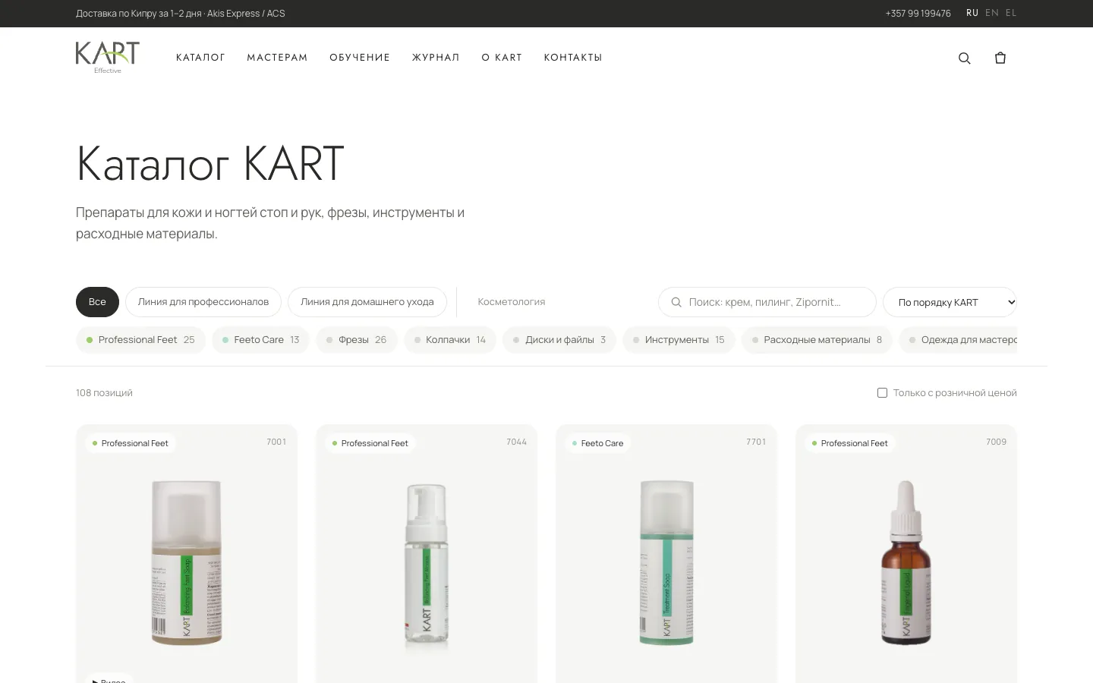Filter by Одежда для мастеров chip
This screenshot has width=1093, height=683.
tap(958, 340)
